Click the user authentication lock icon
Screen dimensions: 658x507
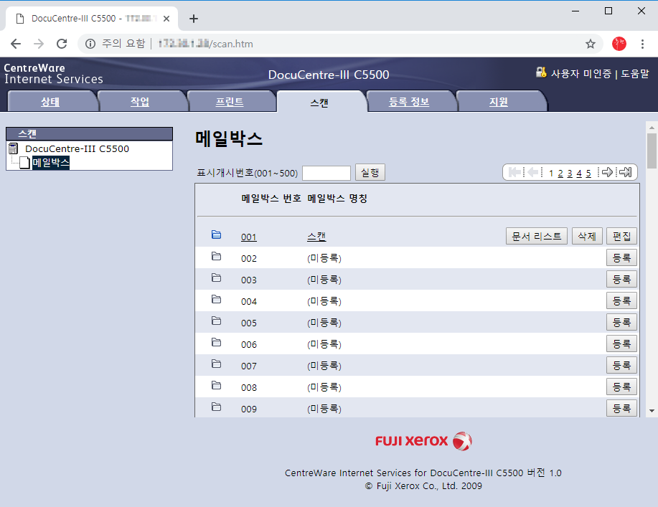click(x=541, y=72)
